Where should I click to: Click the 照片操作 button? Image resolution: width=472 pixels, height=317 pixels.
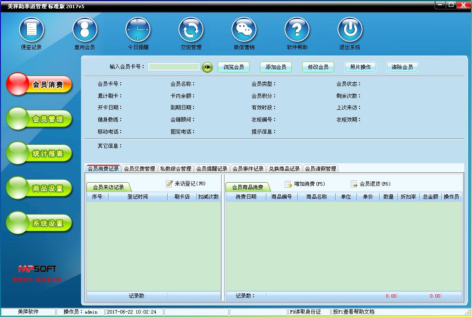pyautogui.click(x=360, y=67)
